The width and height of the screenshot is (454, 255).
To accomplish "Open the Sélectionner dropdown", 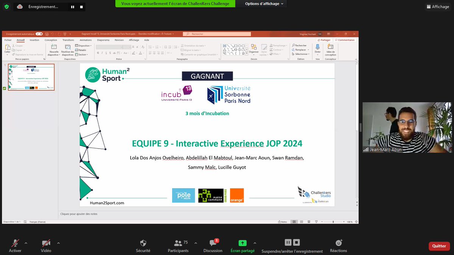I will (301, 54).
